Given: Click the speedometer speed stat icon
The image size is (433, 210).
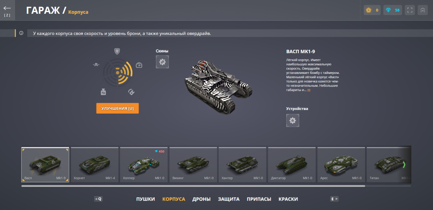Looking at the screenshot, I should (139, 65).
